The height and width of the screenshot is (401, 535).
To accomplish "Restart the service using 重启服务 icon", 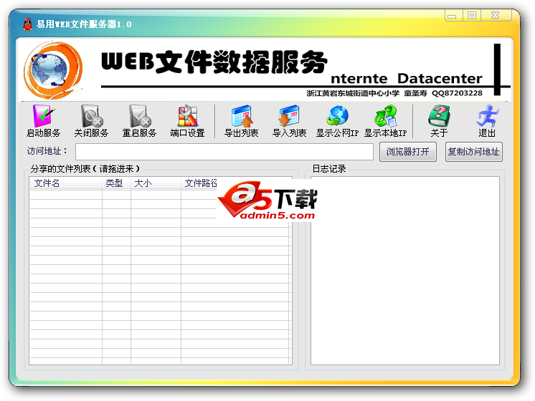I will click(139, 121).
